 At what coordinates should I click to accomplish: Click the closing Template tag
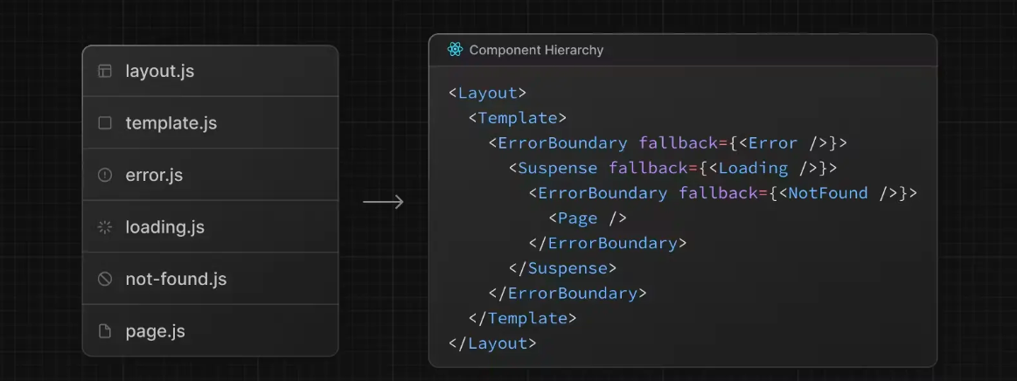[x=523, y=318]
